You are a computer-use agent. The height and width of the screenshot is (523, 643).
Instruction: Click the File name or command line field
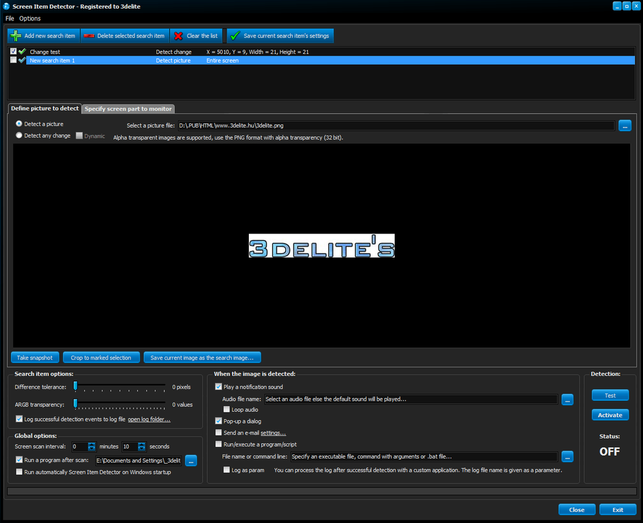click(x=424, y=457)
